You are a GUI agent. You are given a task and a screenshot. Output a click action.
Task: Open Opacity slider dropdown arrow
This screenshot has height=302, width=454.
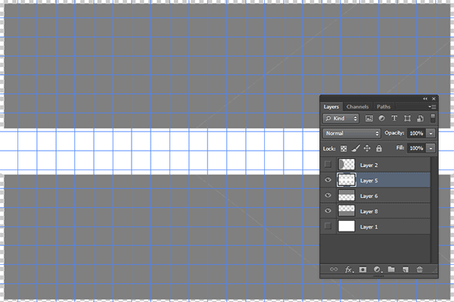(x=431, y=133)
